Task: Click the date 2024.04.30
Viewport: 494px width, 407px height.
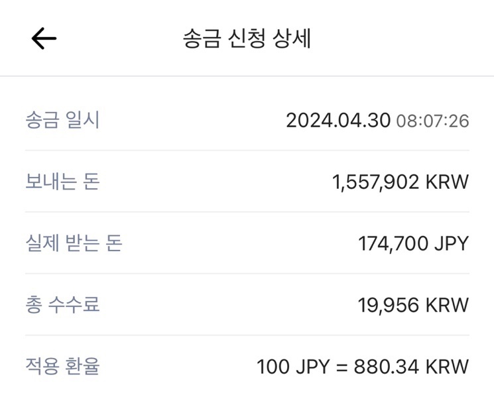Action: point(338,121)
